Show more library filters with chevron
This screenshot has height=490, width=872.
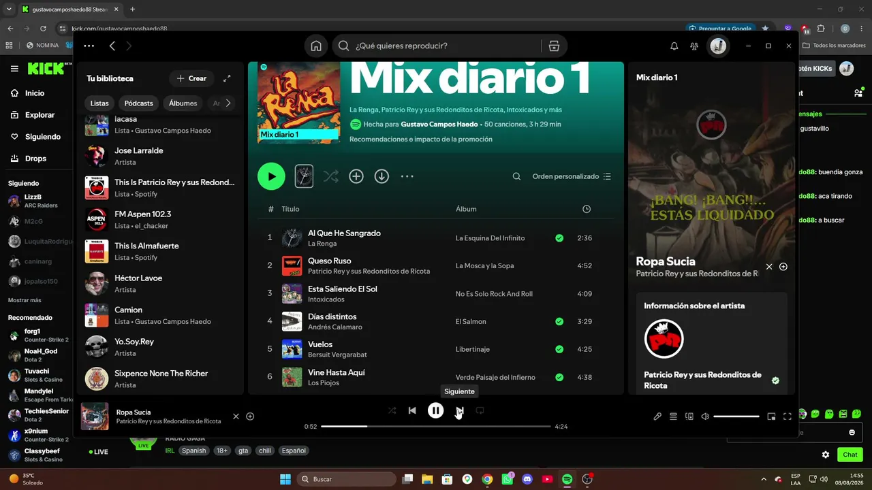pos(228,103)
